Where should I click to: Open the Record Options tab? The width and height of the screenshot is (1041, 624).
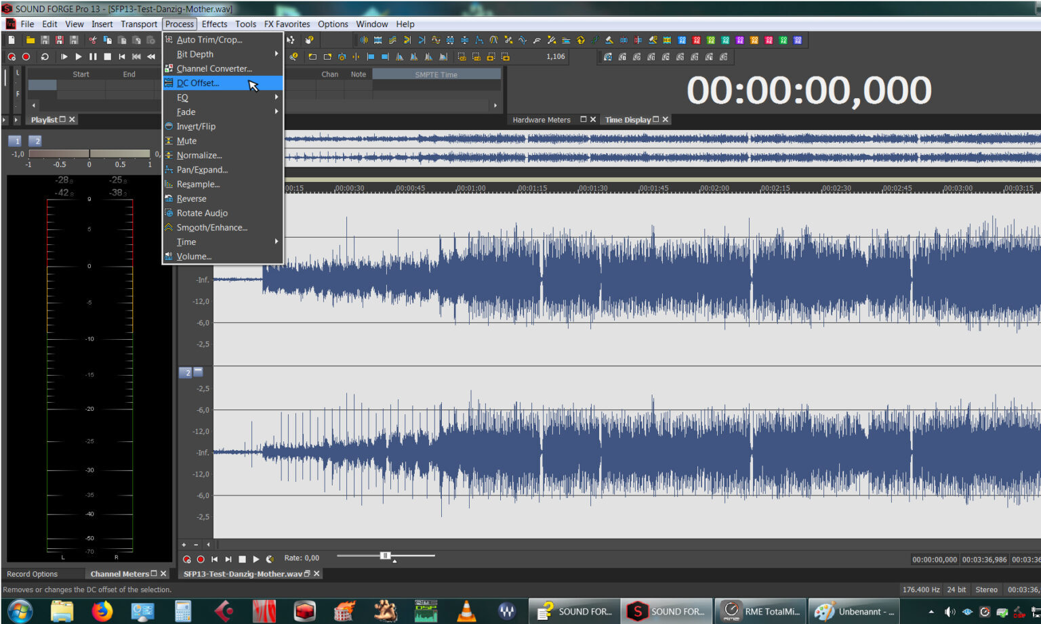point(32,574)
